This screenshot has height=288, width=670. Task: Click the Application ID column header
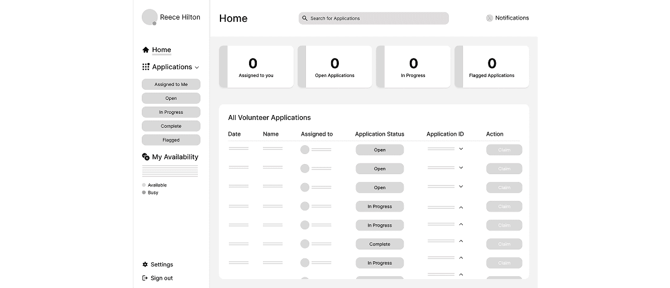[x=445, y=134]
